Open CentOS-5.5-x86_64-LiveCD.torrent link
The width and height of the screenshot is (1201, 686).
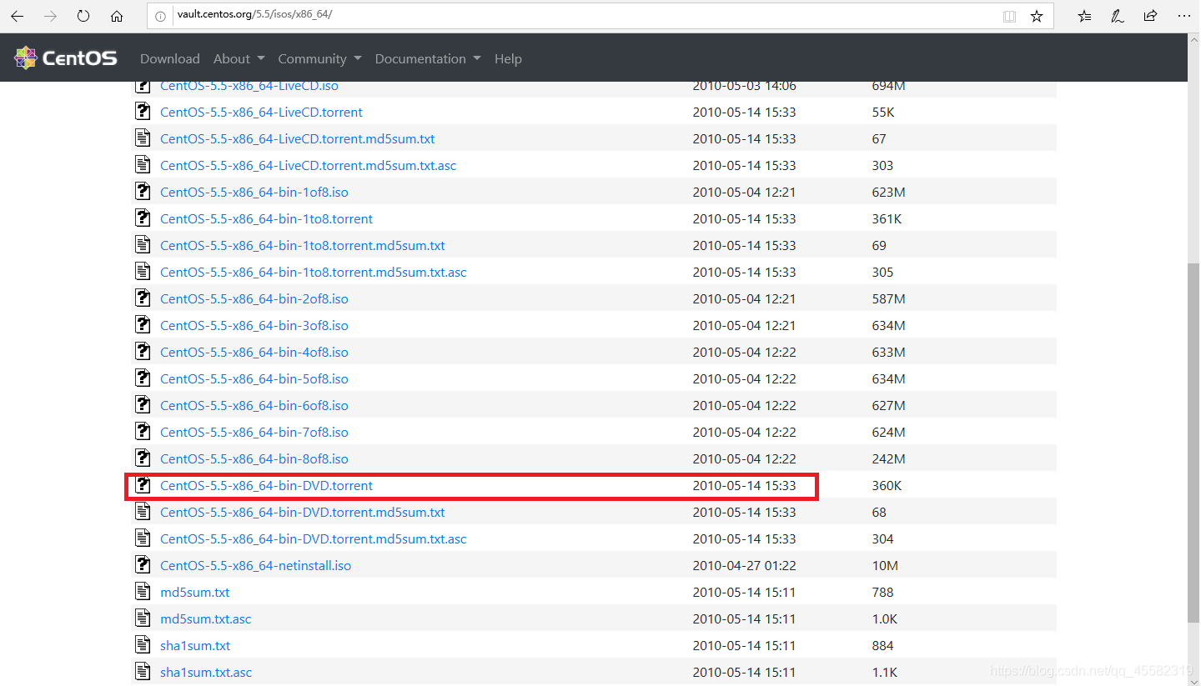click(261, 112)
